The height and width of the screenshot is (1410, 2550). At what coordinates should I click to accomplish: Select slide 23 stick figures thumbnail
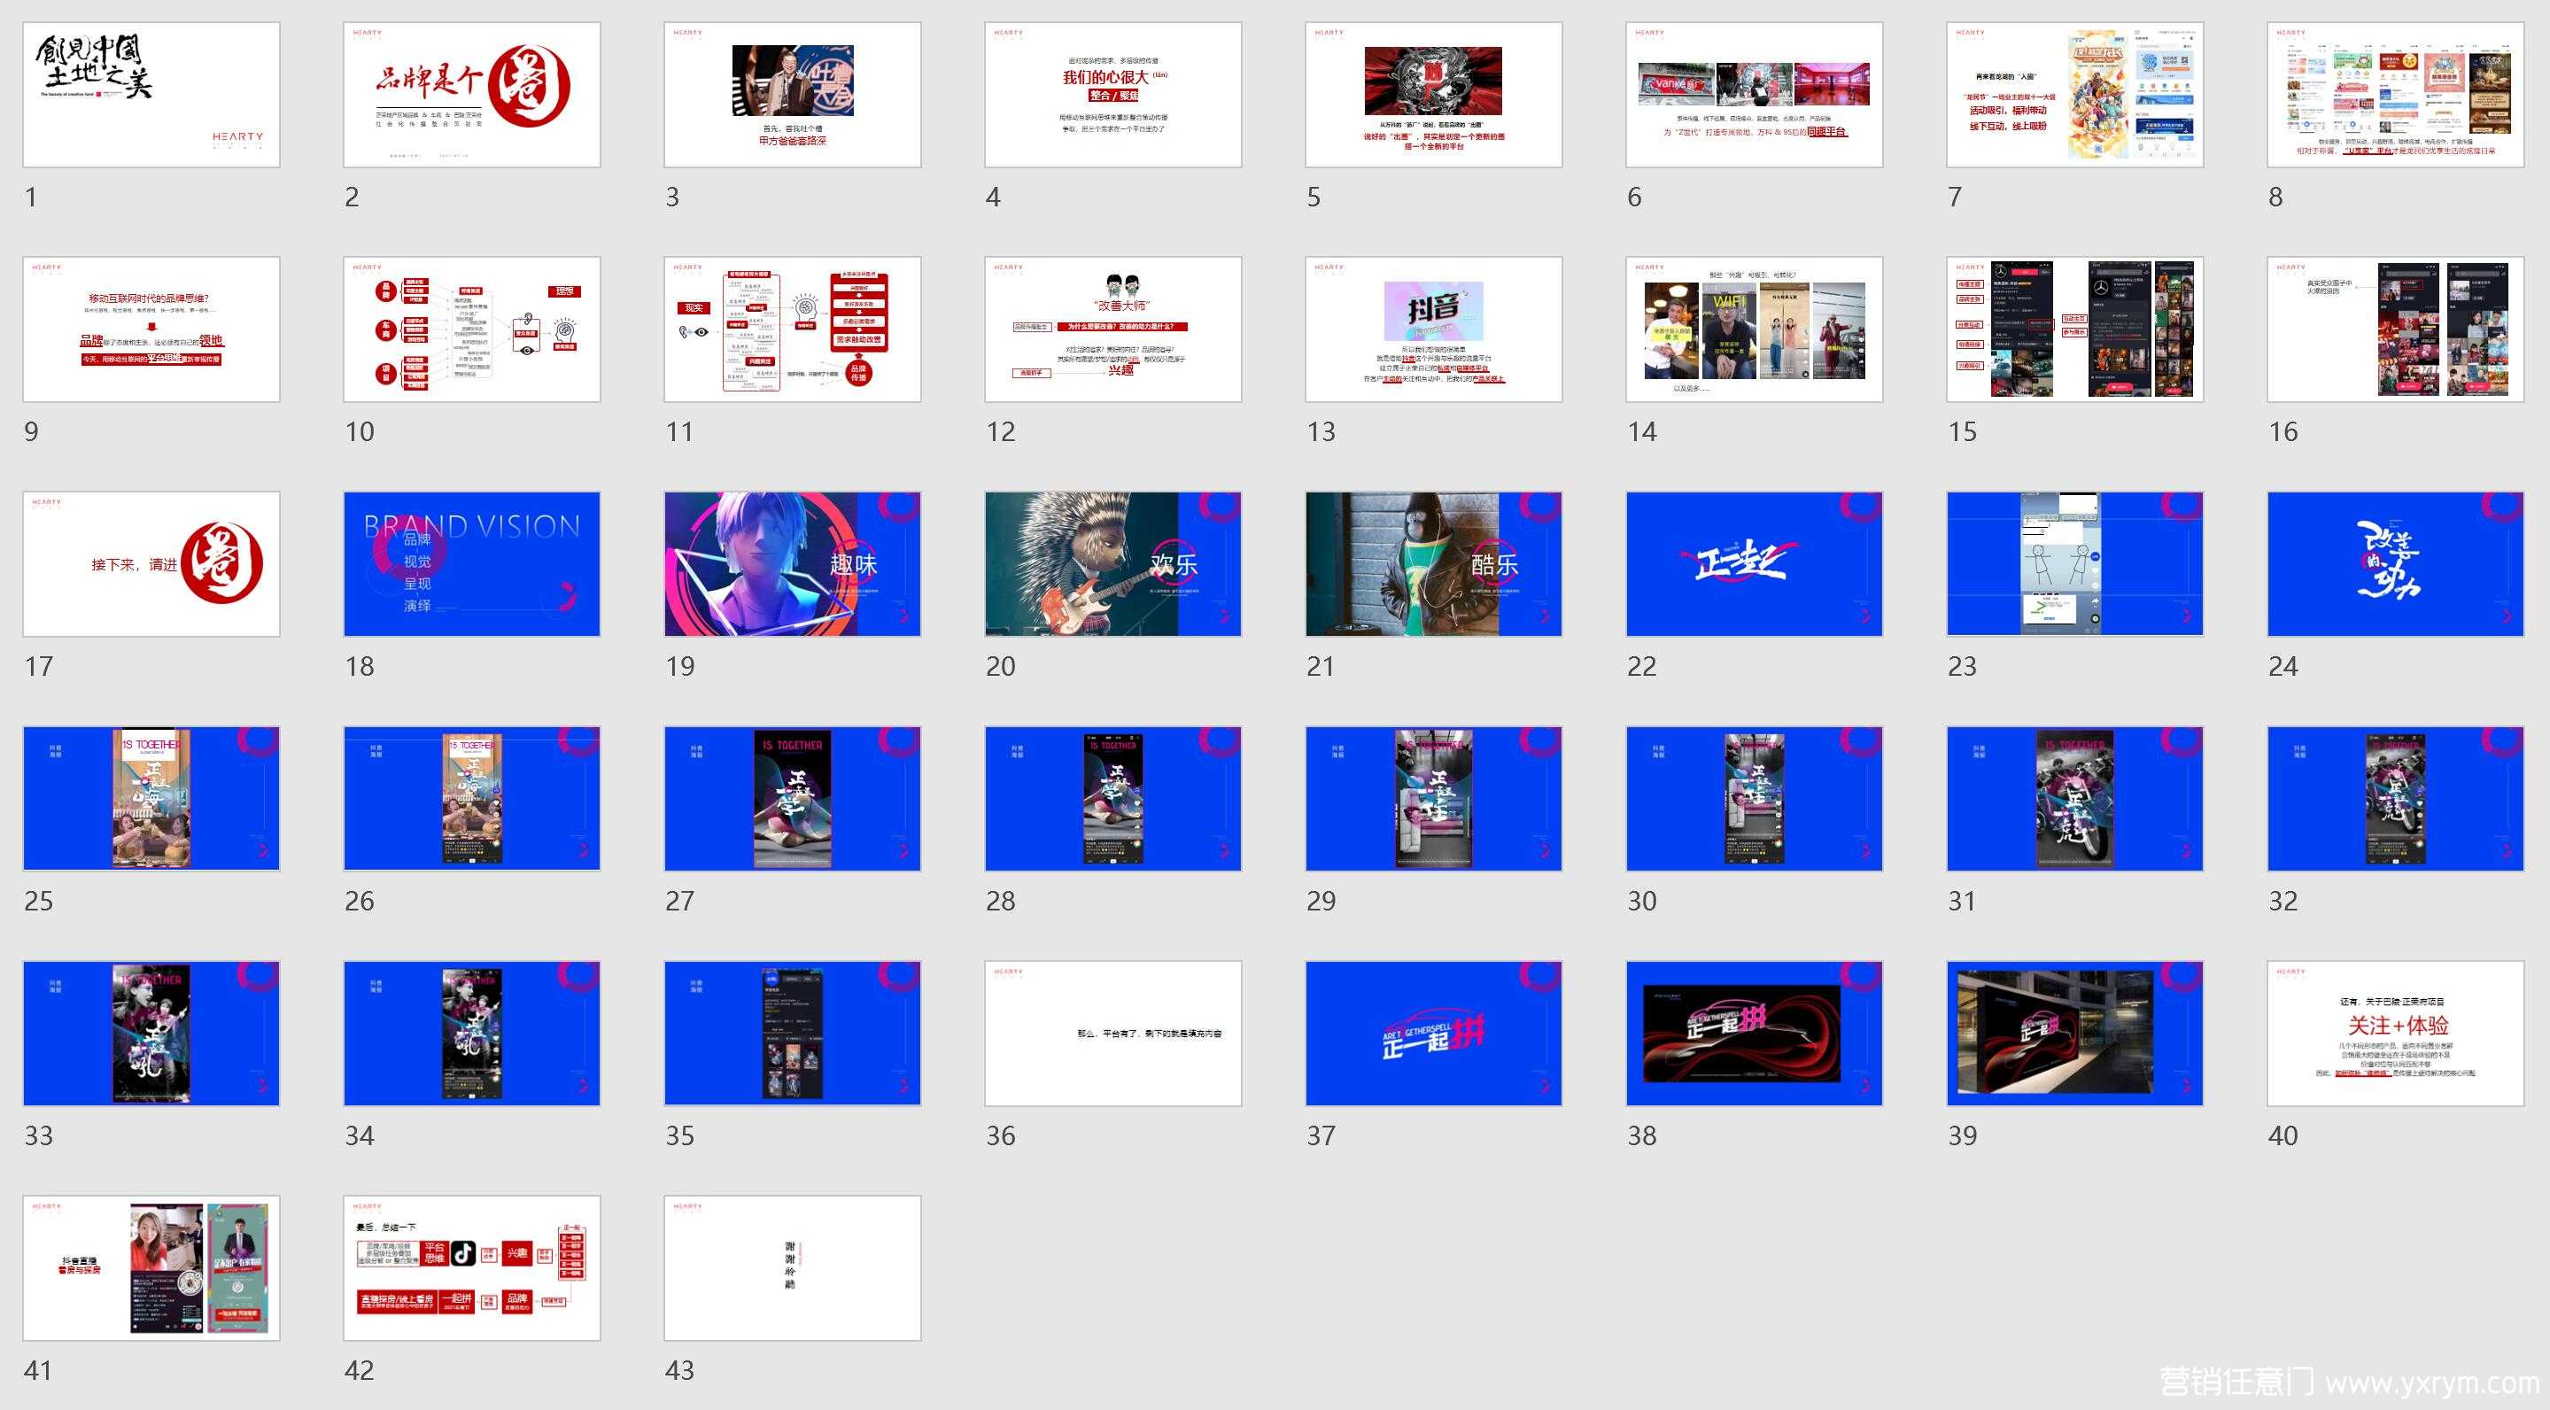pos(2075,564)
